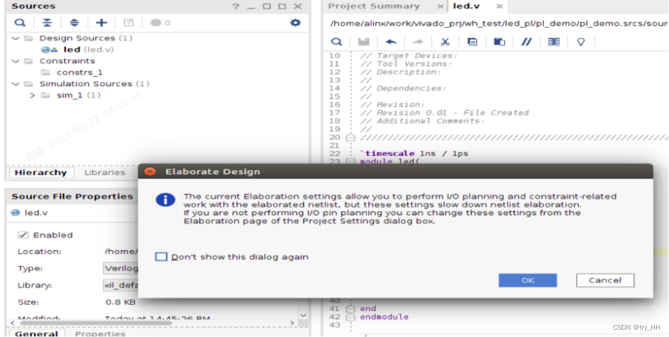Toggle the Enabled checkbox for led.v
The width and height of the screenshot is (669, 337).
click(x=23, y=235)
